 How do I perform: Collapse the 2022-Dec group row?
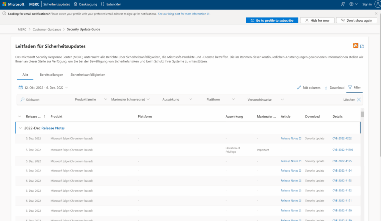[x=20, y=128]
